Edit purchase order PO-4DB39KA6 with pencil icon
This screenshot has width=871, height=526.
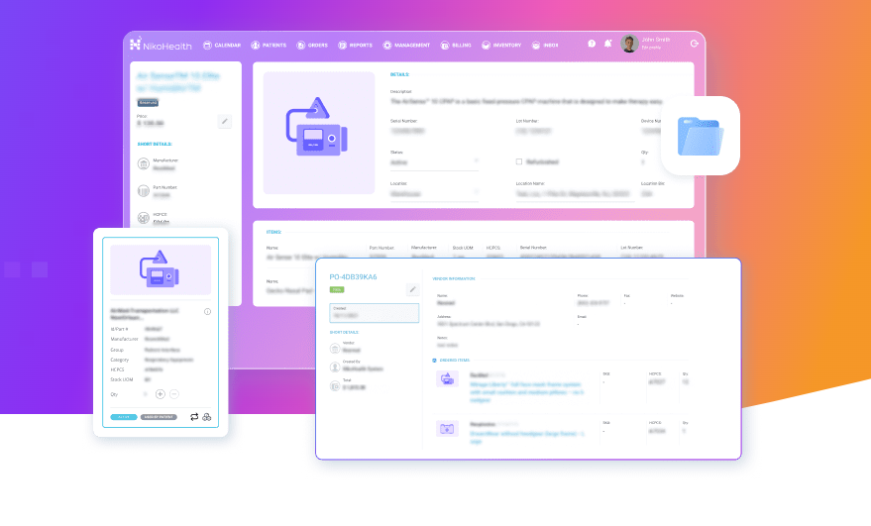412,289
